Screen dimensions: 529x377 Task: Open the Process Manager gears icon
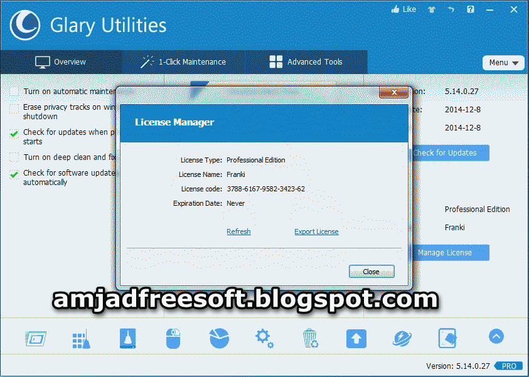pos(265,339)
